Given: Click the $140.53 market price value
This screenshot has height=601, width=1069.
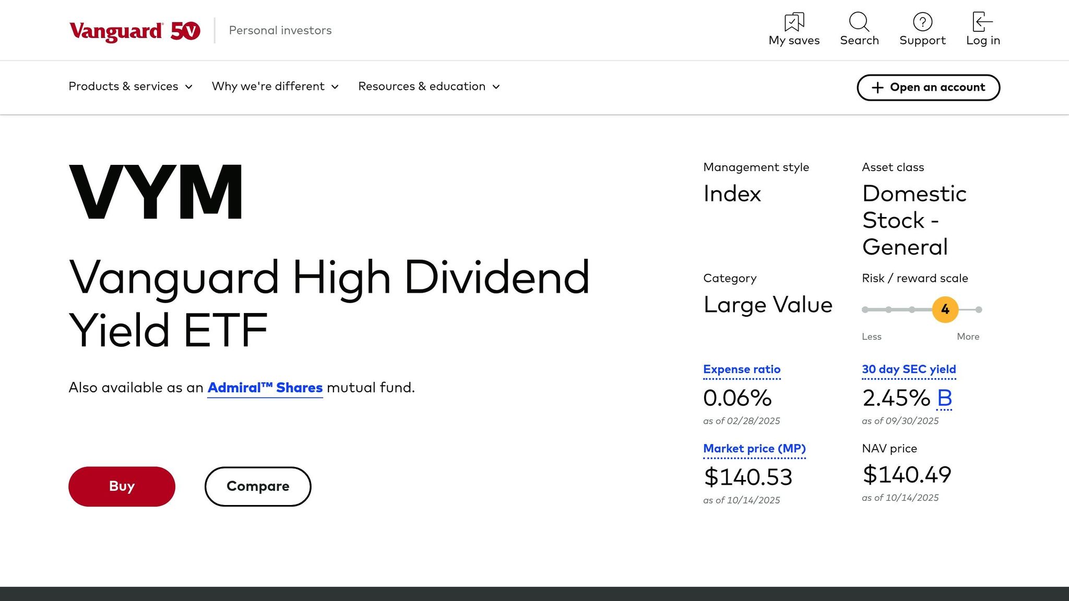Looking at the screenshot, I should coord(748,477).
